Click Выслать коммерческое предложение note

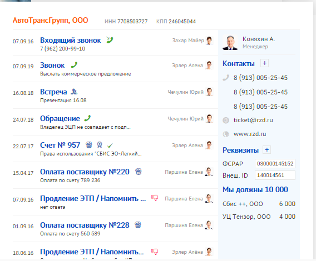[86, 74]
